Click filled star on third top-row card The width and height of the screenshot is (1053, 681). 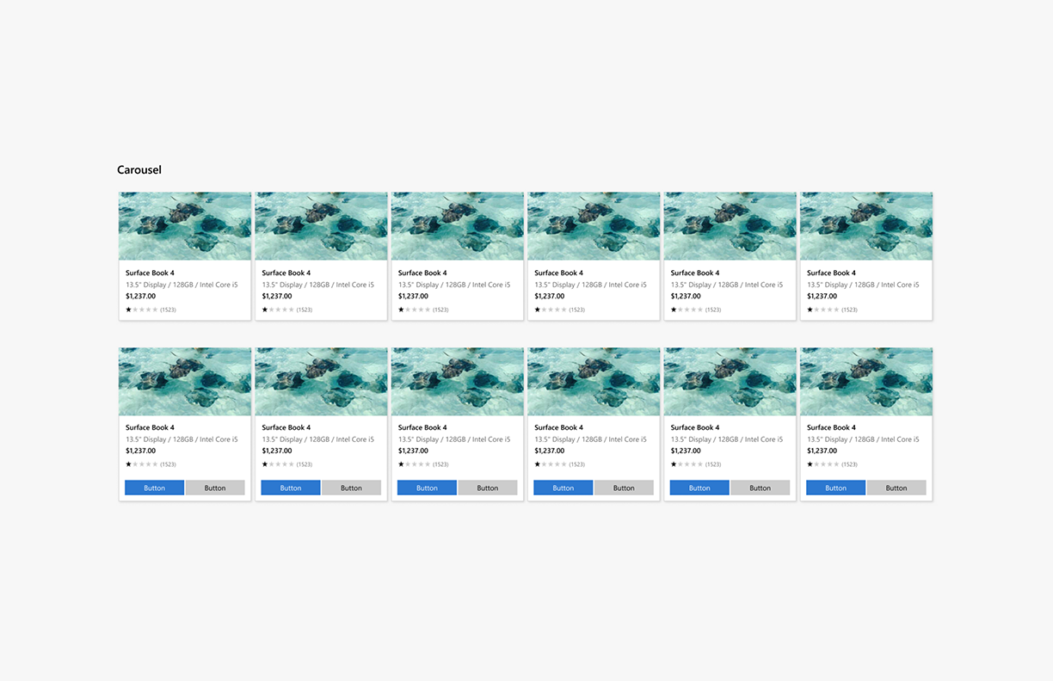(401, 310)
